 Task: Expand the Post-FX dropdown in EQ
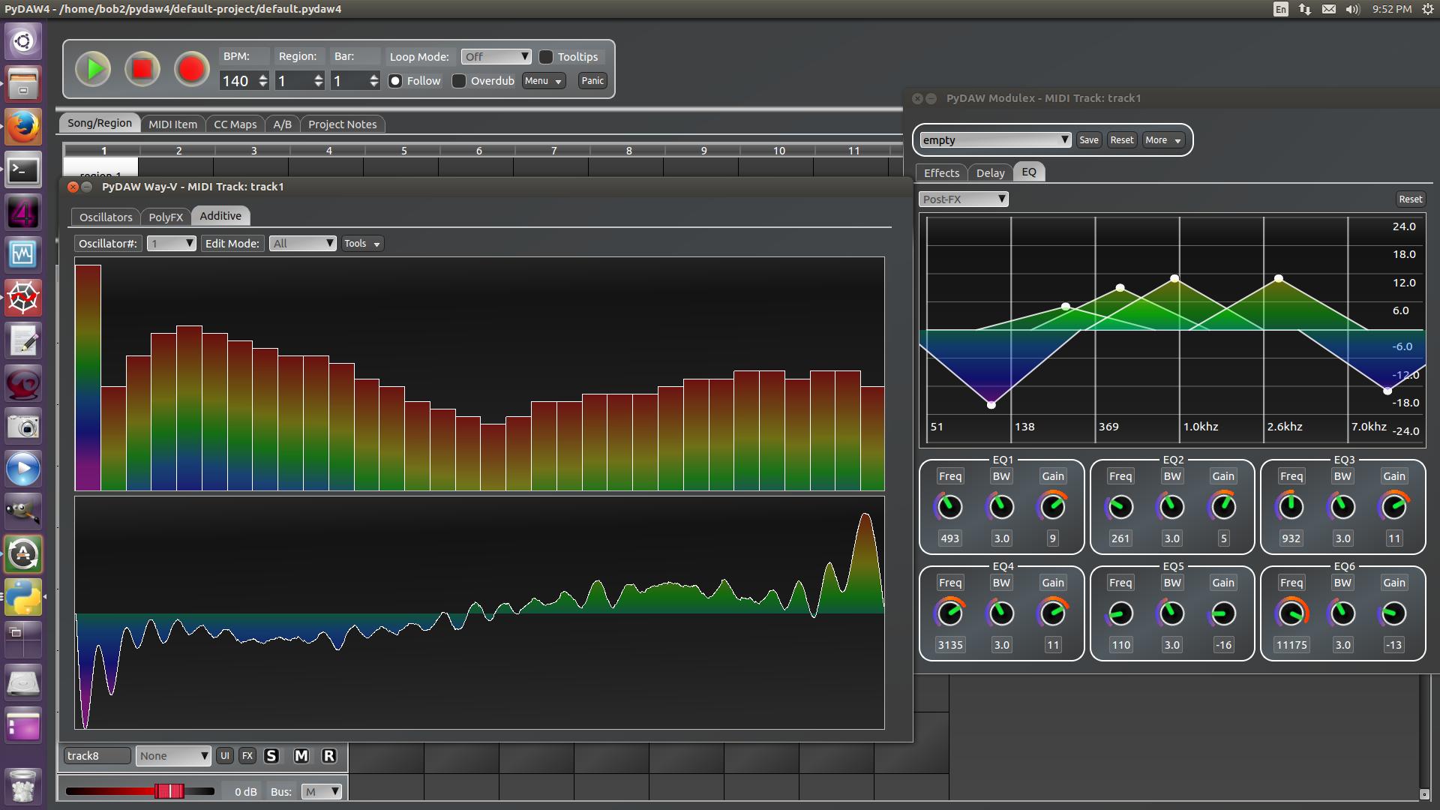point(963,199)
